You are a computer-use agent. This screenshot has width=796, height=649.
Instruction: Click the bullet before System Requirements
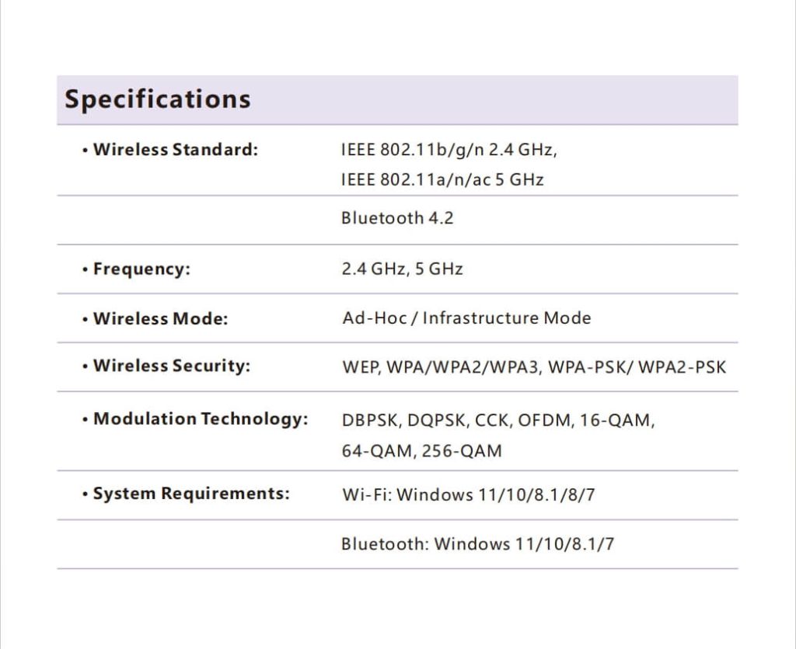85,495
